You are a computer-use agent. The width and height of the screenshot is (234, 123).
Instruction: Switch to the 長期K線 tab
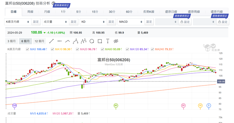click(x=149, y=12)
